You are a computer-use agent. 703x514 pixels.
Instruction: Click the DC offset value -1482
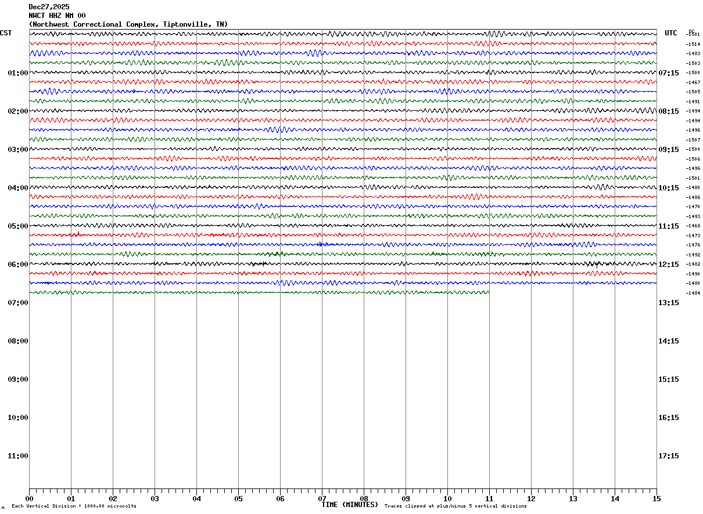click(x=693, y=264)
